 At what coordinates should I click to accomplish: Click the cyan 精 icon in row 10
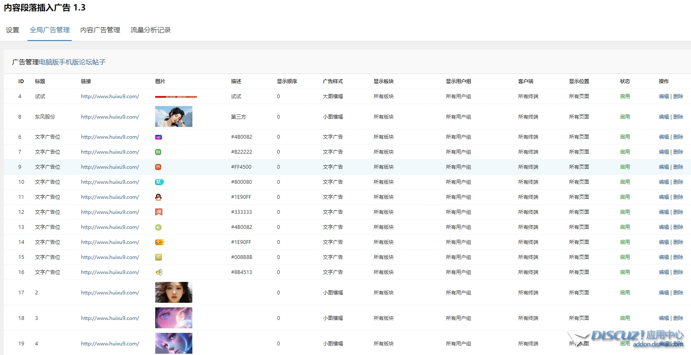click(x=159, y=182)
